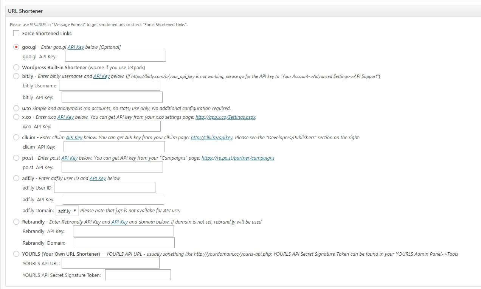Pick the u.to shortener option
This screenshot has width=481, height=289.
click(16, 108)
